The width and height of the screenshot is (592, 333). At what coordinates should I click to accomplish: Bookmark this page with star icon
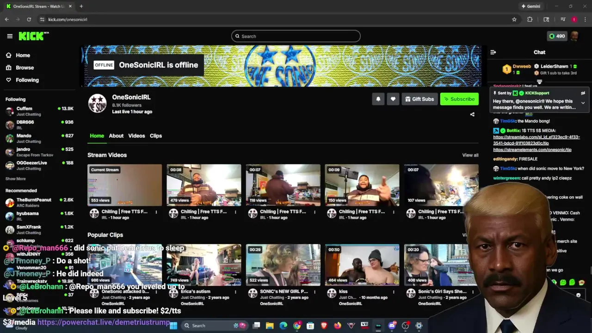click(514, 19)
